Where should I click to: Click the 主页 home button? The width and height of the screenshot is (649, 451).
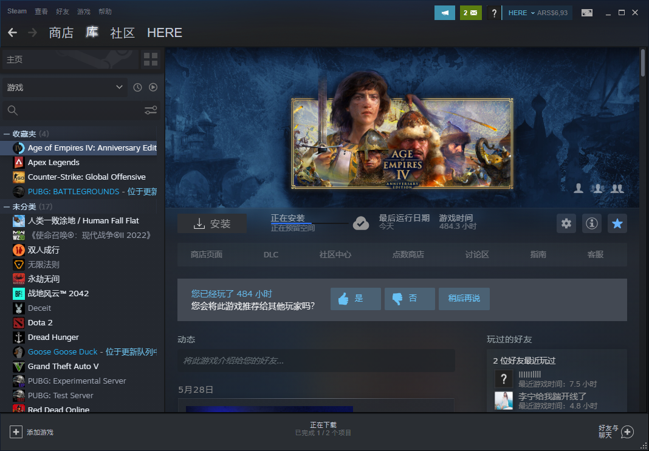tap(70, 59)
